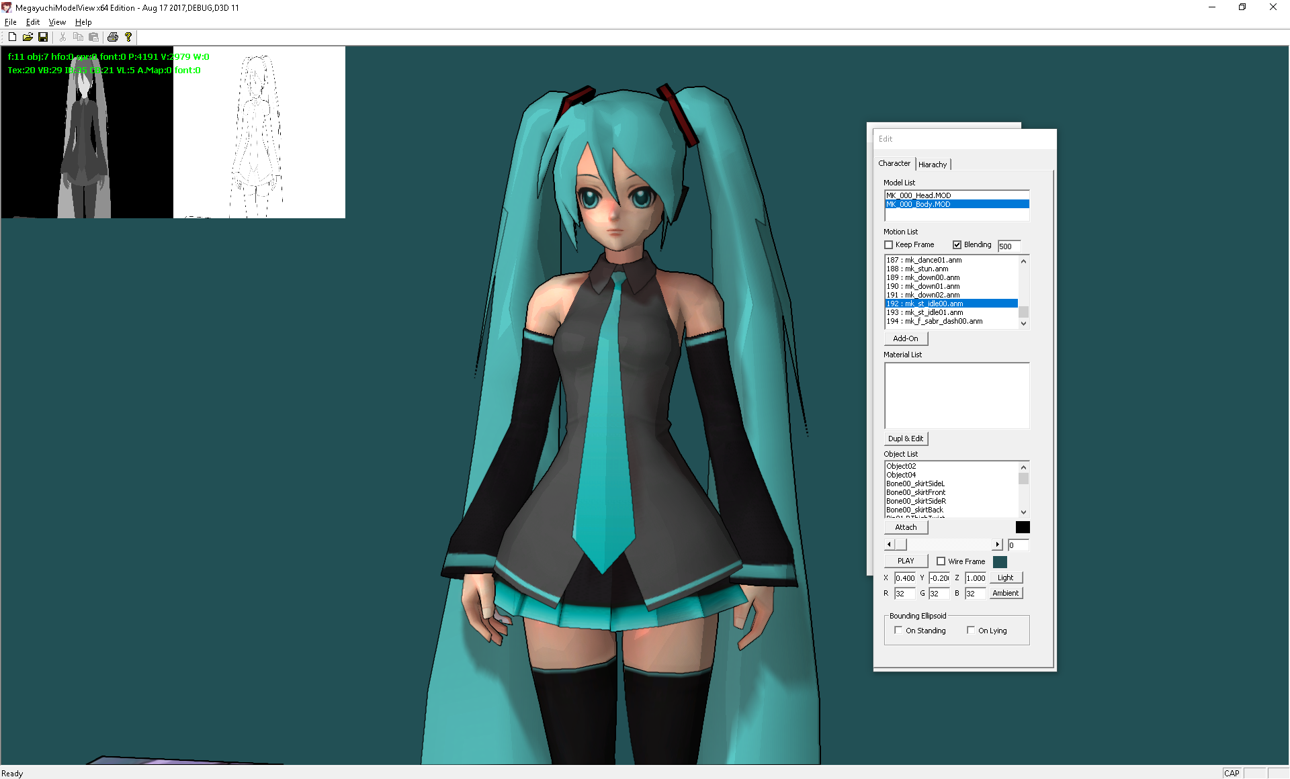1290x779 pixels.
Task: Enable the Keep Frame checkbox
Action: click(x=889, y=245)
